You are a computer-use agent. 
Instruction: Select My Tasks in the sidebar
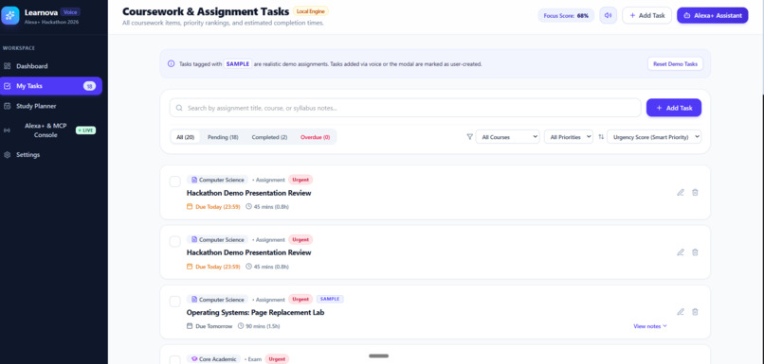[x=51, y=86]
